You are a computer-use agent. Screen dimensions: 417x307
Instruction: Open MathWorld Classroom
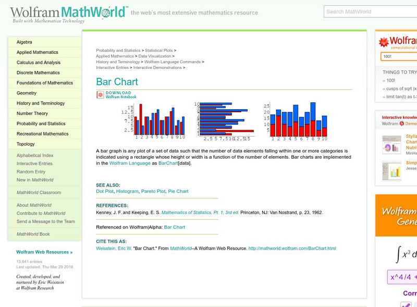pos(39,193)
